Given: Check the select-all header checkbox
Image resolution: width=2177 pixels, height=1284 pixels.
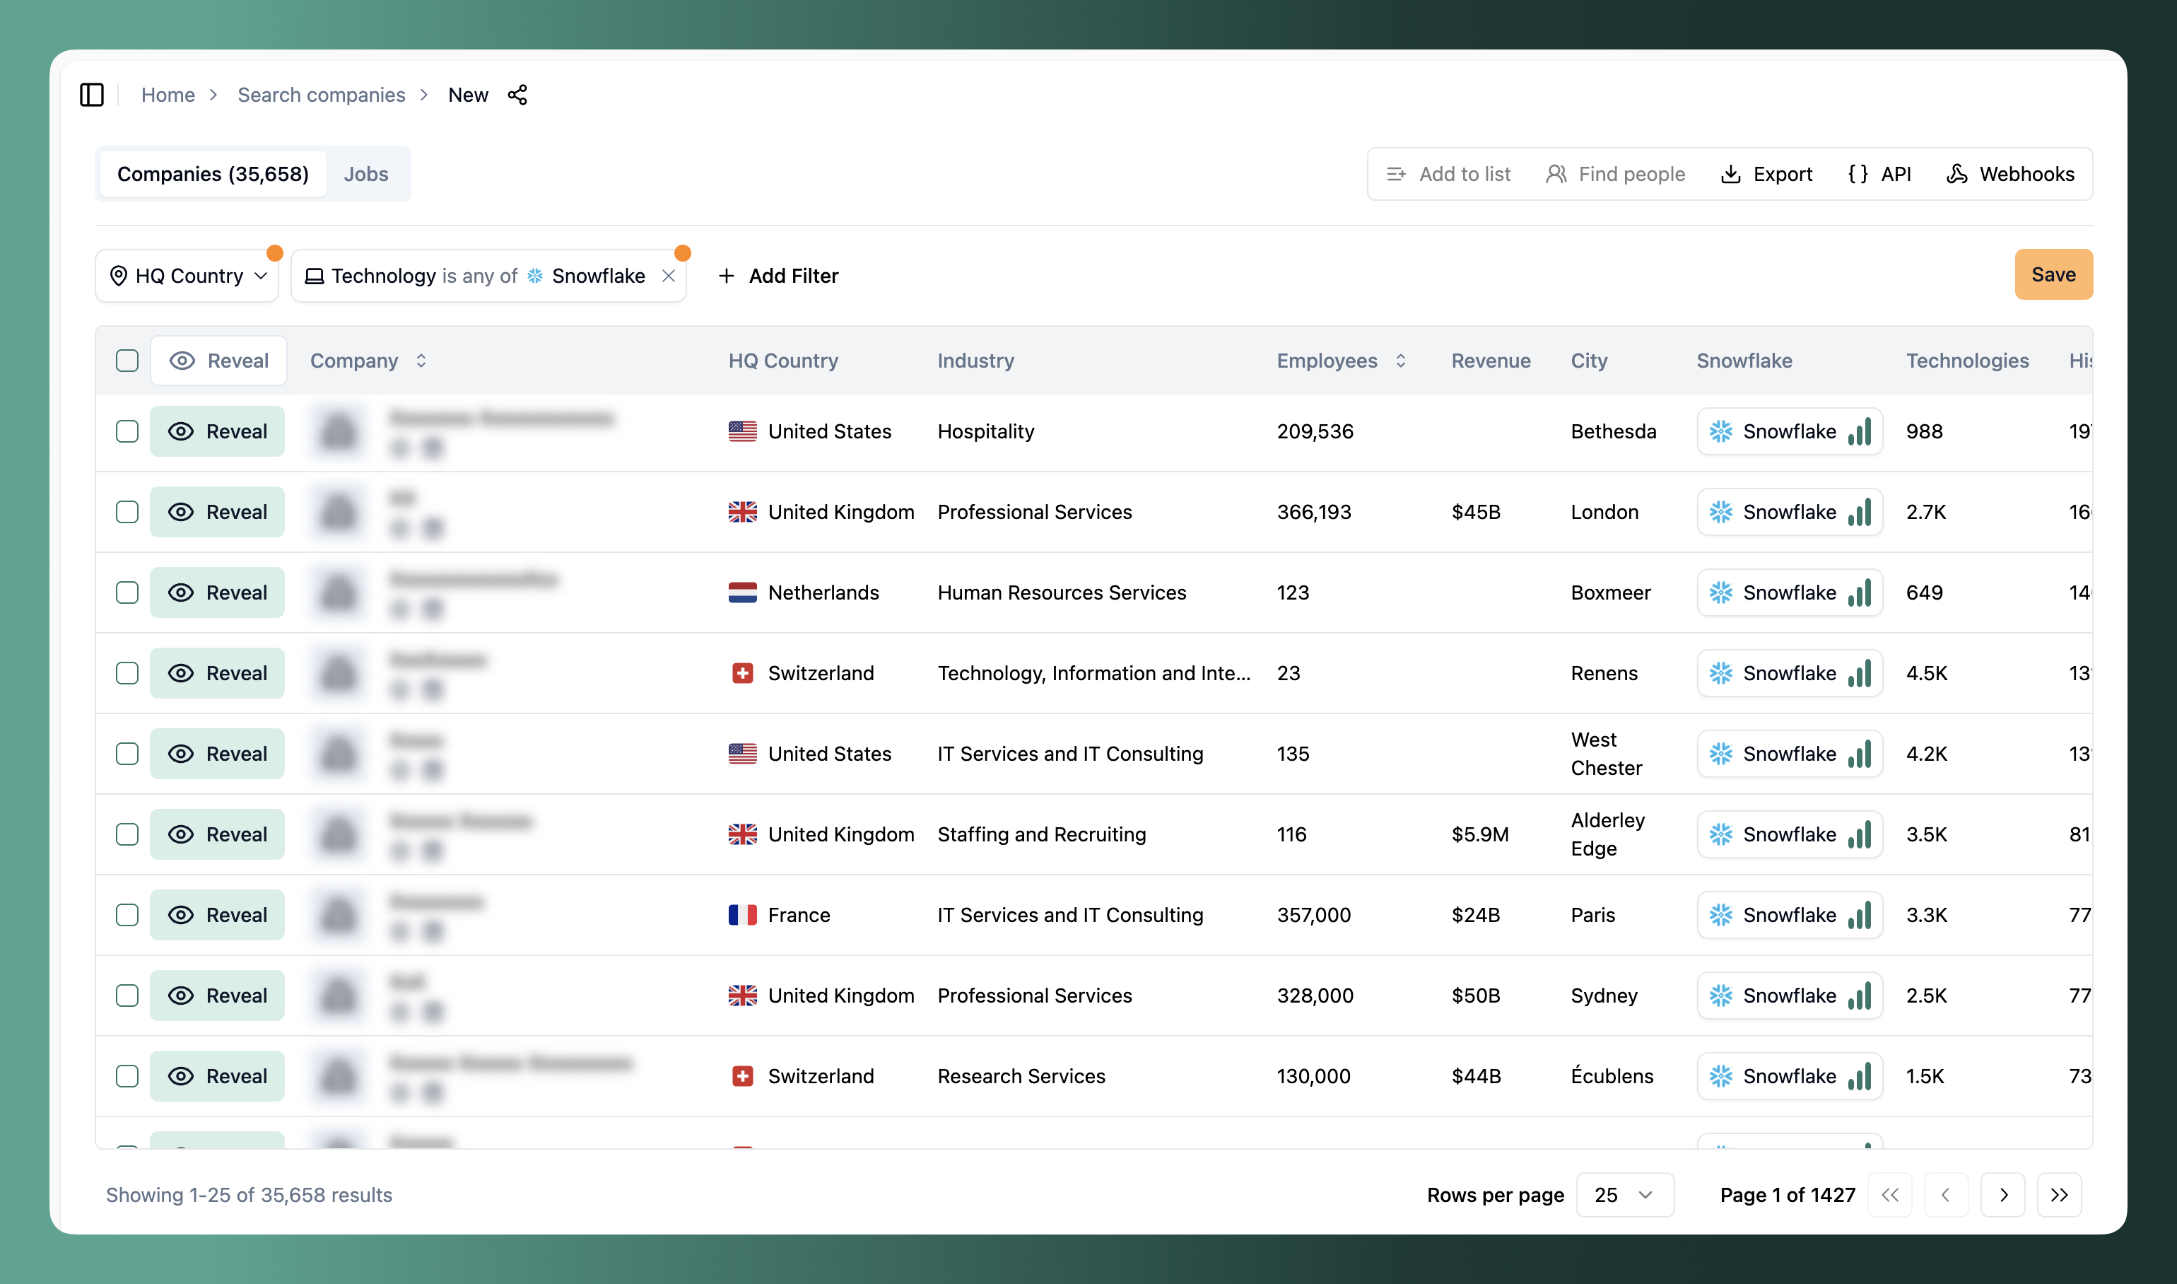Looking at the screenshot, I should coord(127,361).
